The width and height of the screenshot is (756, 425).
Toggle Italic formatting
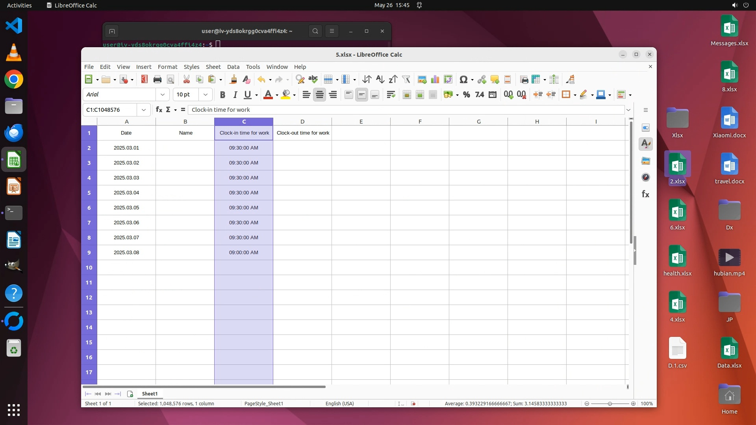235,94
